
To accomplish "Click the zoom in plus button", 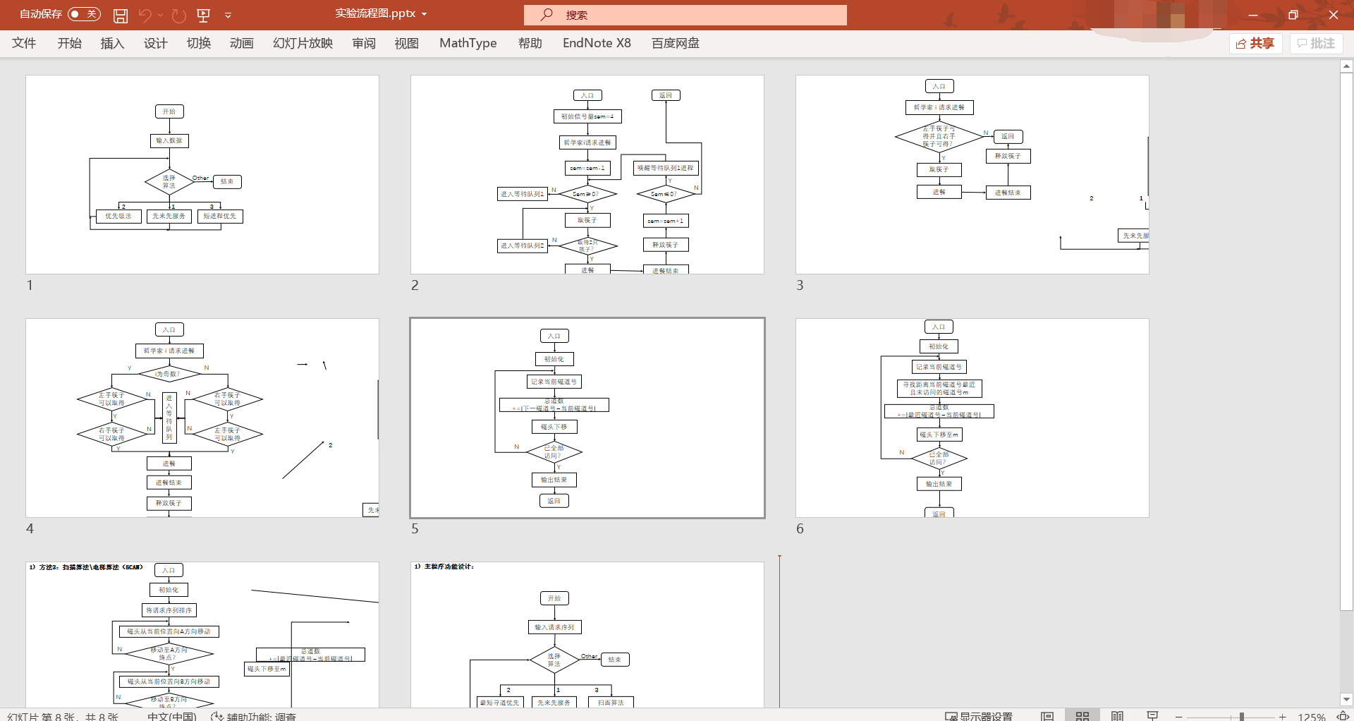I will pyautogui.click(x=1282, y=717).
